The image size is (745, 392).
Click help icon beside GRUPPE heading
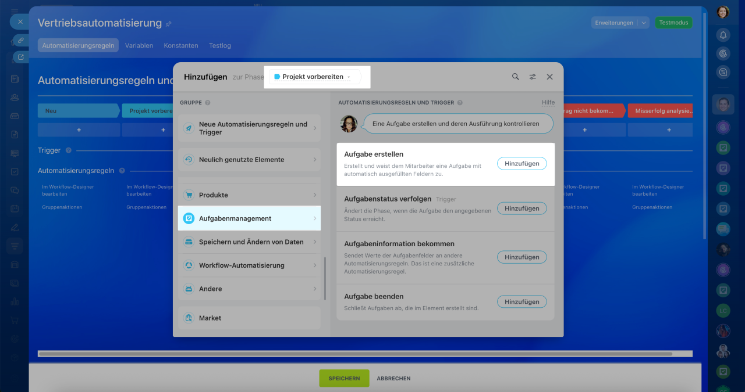click(x=208, y=103)
